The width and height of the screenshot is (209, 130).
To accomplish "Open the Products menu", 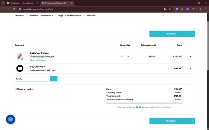I will pyautogui.click(x=19, y=16).
